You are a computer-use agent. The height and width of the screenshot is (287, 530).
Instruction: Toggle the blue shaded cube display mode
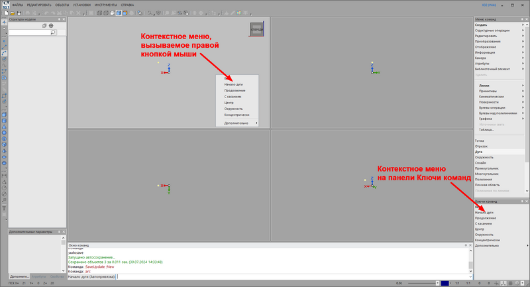[119, 13]
